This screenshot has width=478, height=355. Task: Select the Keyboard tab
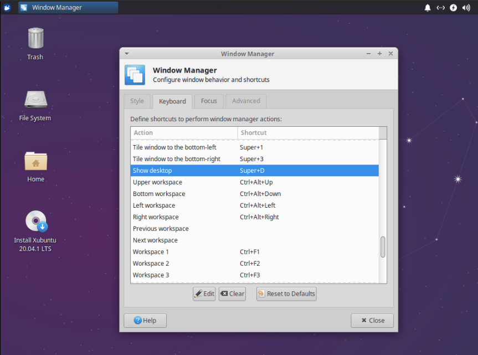pyautogui.click(x=172, y=101)
